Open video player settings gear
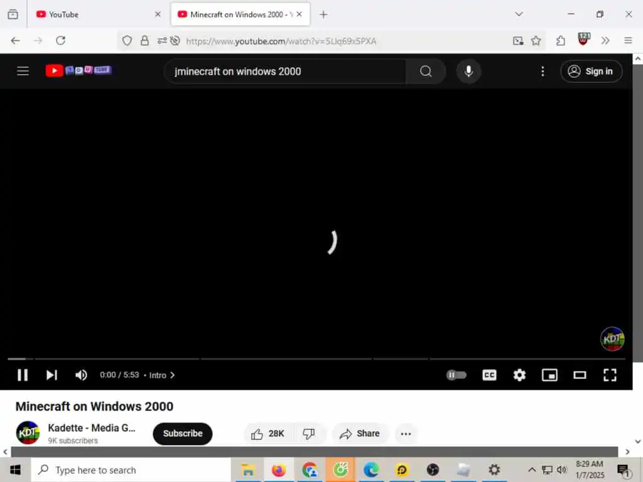 coord(519,375)
